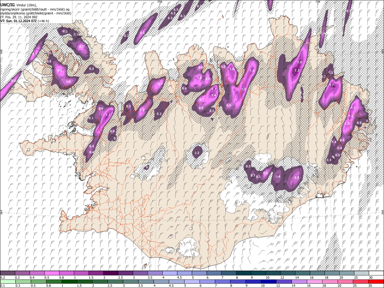The image size is (384, 288).
Task: Click the bright red rain-scale swatch at 30
Action: [x=376, y=281]
